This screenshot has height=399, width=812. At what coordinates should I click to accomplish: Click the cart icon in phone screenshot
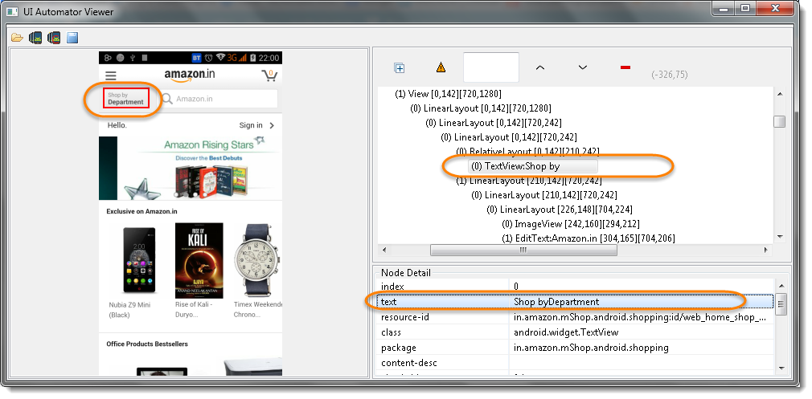[x=269, y=75]
